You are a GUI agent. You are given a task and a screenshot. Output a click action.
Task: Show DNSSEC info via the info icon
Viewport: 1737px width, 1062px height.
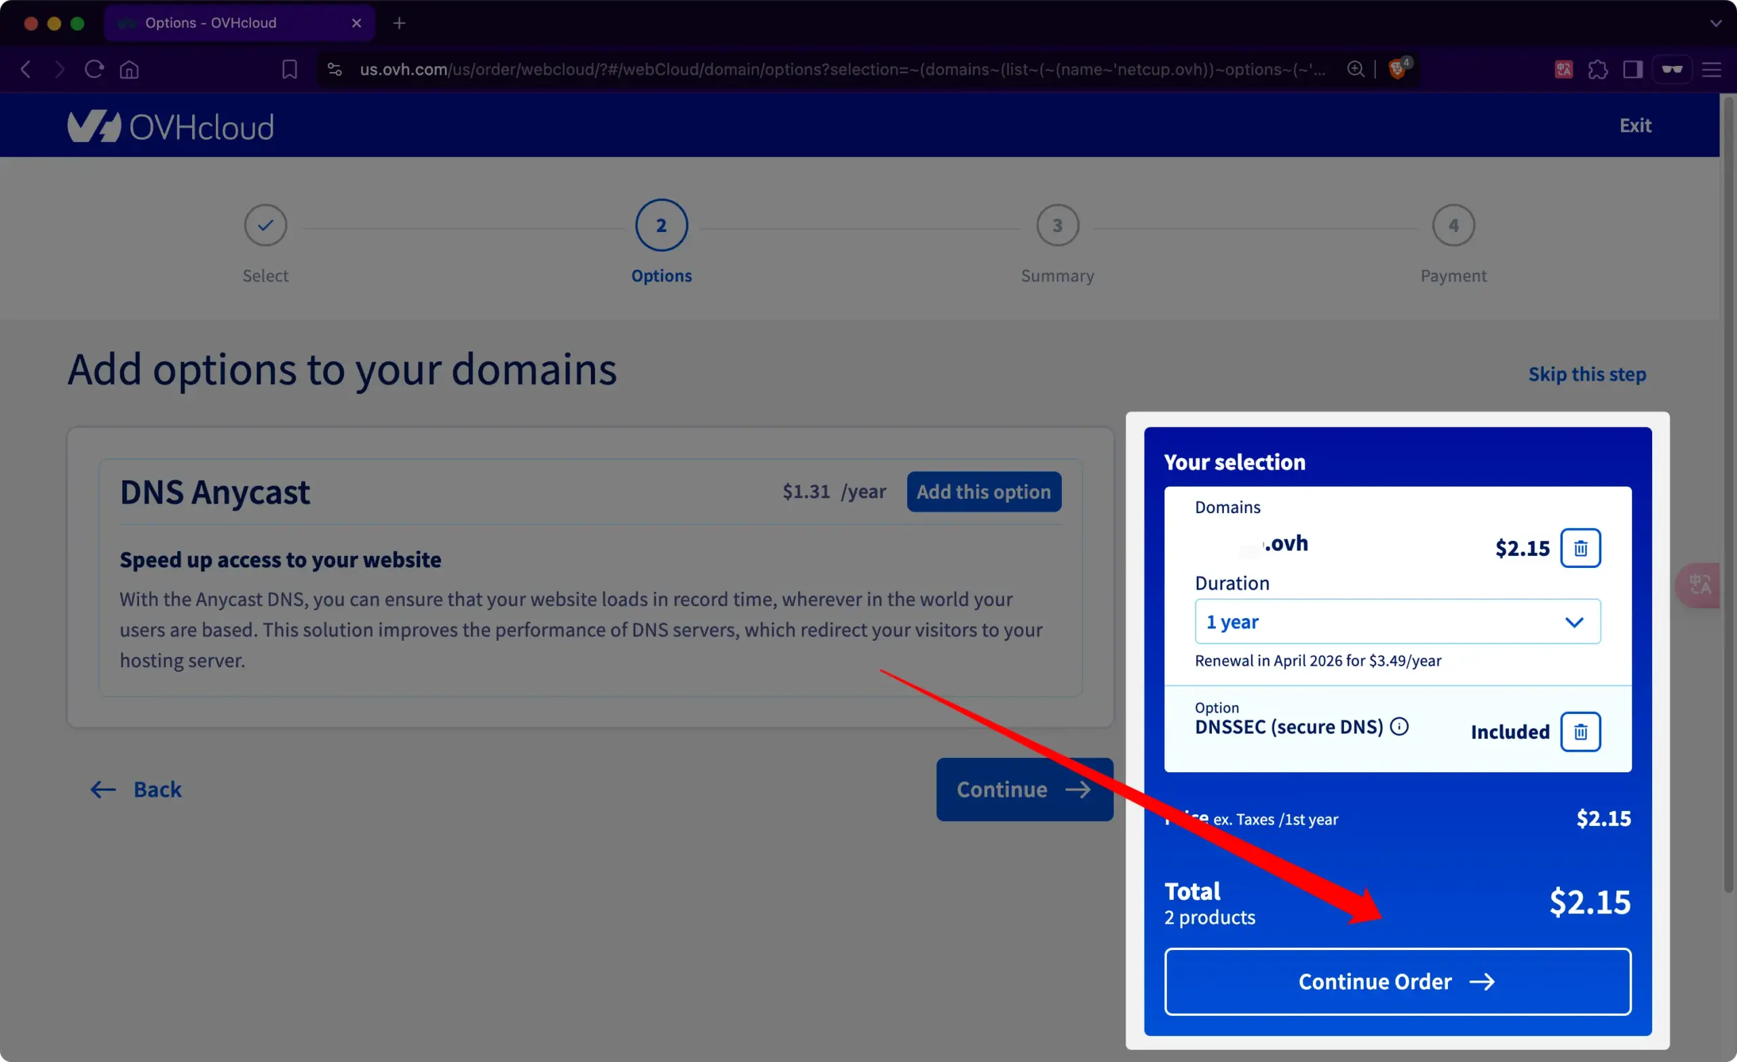point(1399,726)
